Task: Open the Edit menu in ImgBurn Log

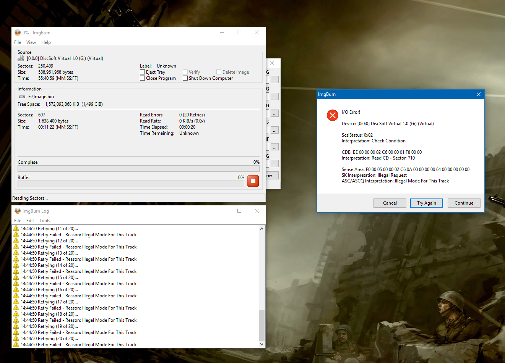Action: pyautogui.click(x=30, y=221)
